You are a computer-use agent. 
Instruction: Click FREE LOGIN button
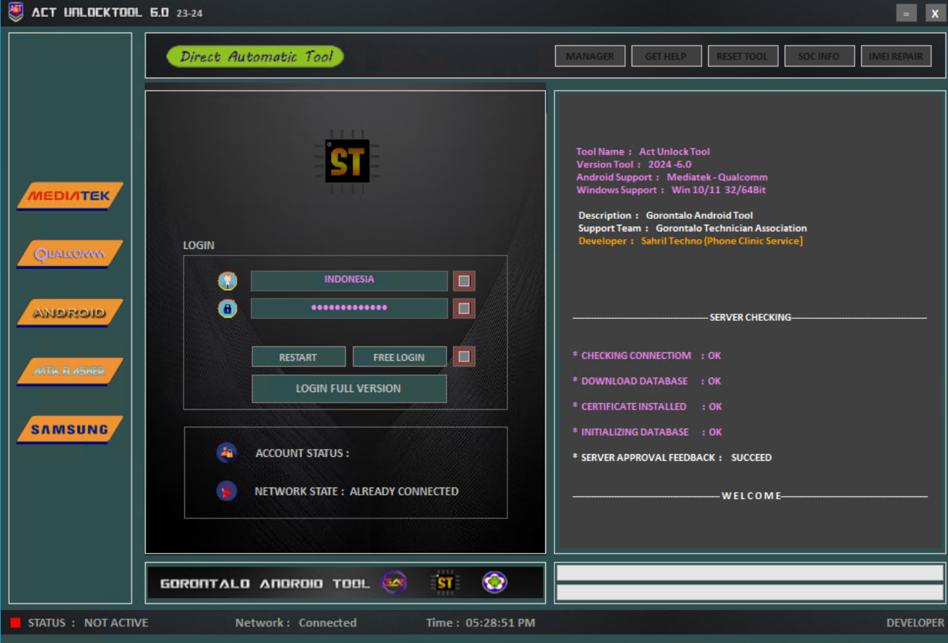tap(399, 357)
